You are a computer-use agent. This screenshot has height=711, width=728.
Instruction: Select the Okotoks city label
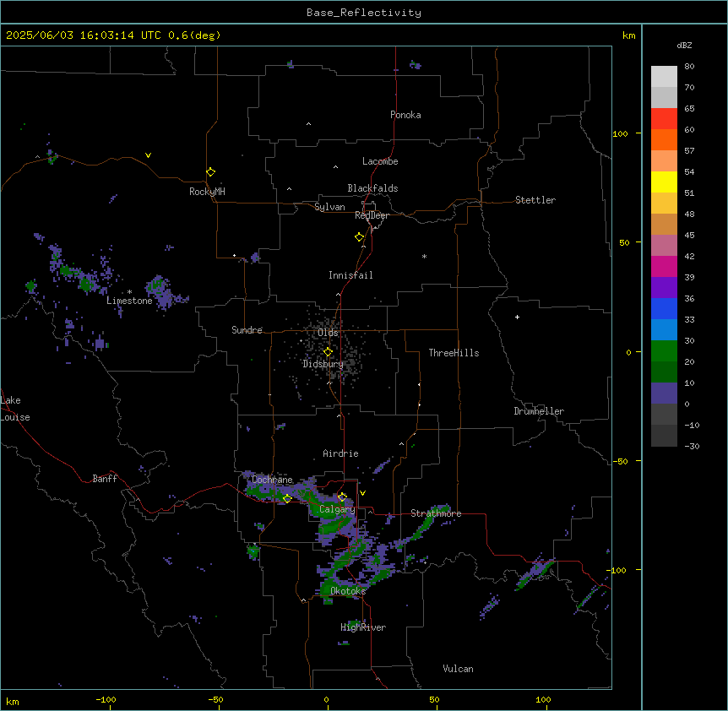[348, 591]
